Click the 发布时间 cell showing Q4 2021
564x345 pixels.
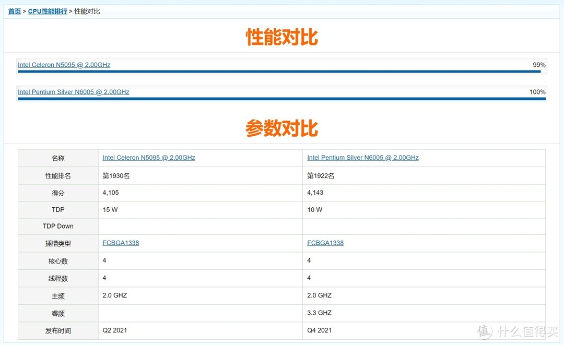[x=319, y=330]
